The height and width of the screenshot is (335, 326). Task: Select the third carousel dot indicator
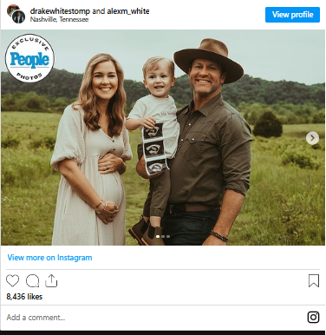click(x=168, y=236)
